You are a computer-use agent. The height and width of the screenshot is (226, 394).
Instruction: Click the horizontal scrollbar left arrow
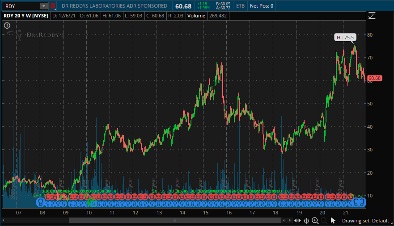coord(4,221)
